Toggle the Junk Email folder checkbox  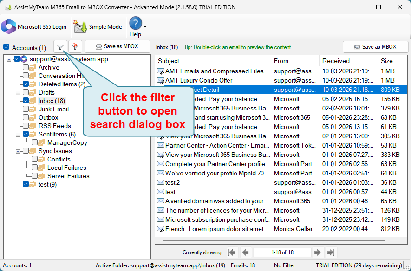pos(26,110)
